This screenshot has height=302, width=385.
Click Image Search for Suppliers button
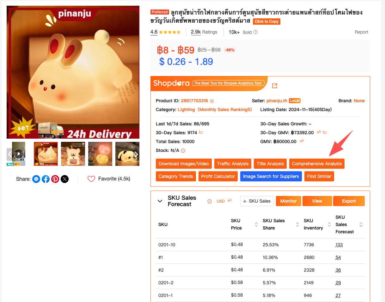(x=271, y=176)
